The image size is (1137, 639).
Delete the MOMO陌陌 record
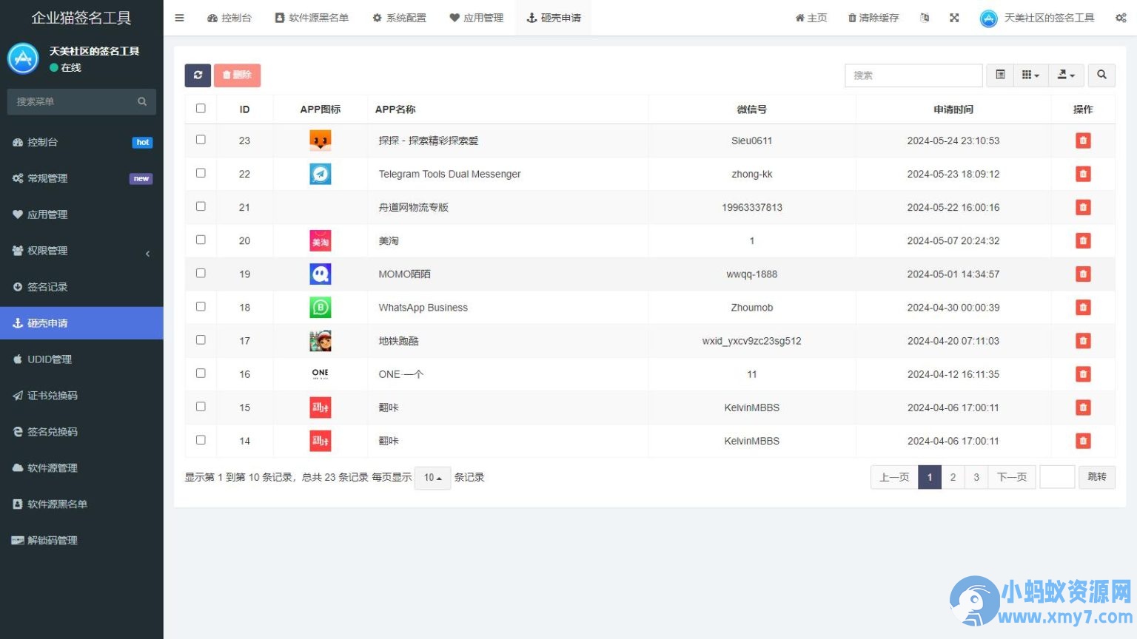pyautogui.click(x=1083, y=274)
